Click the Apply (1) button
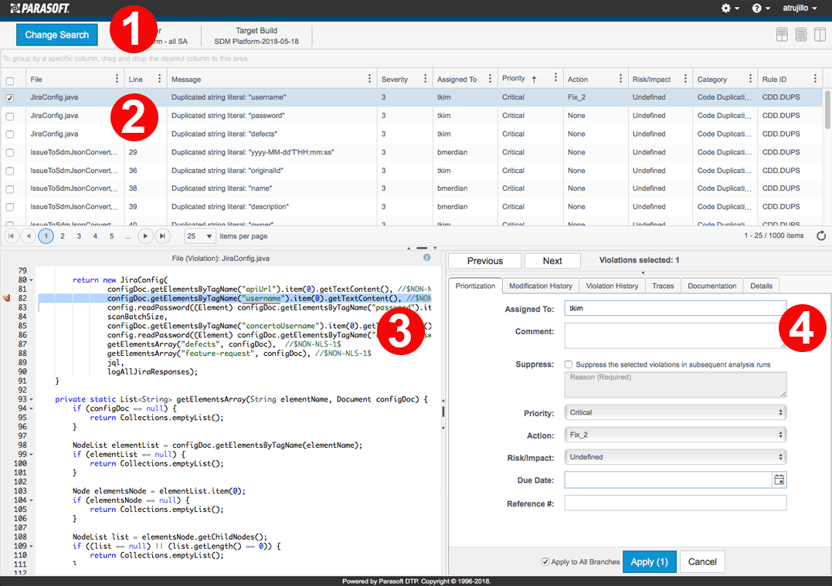The width and height of the screenshot is (832, 586). tap(650, 562)
